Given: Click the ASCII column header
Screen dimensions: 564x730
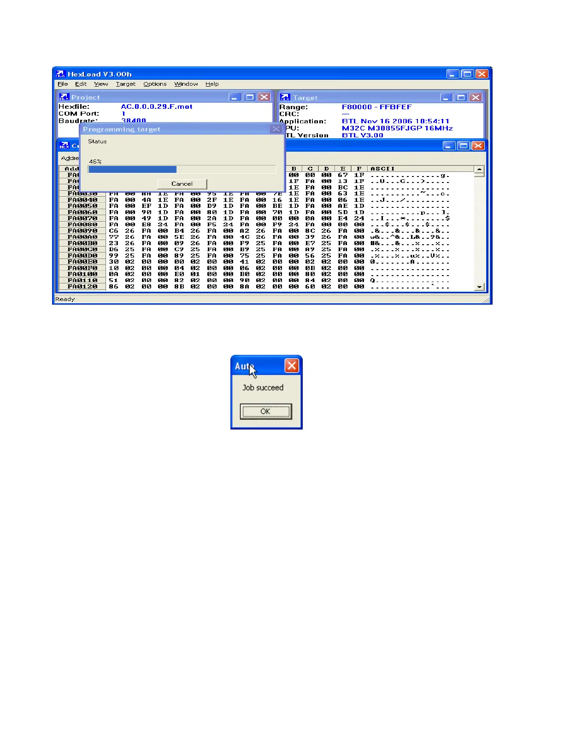Looking at the screenshot, I should (x=382, y=169).
